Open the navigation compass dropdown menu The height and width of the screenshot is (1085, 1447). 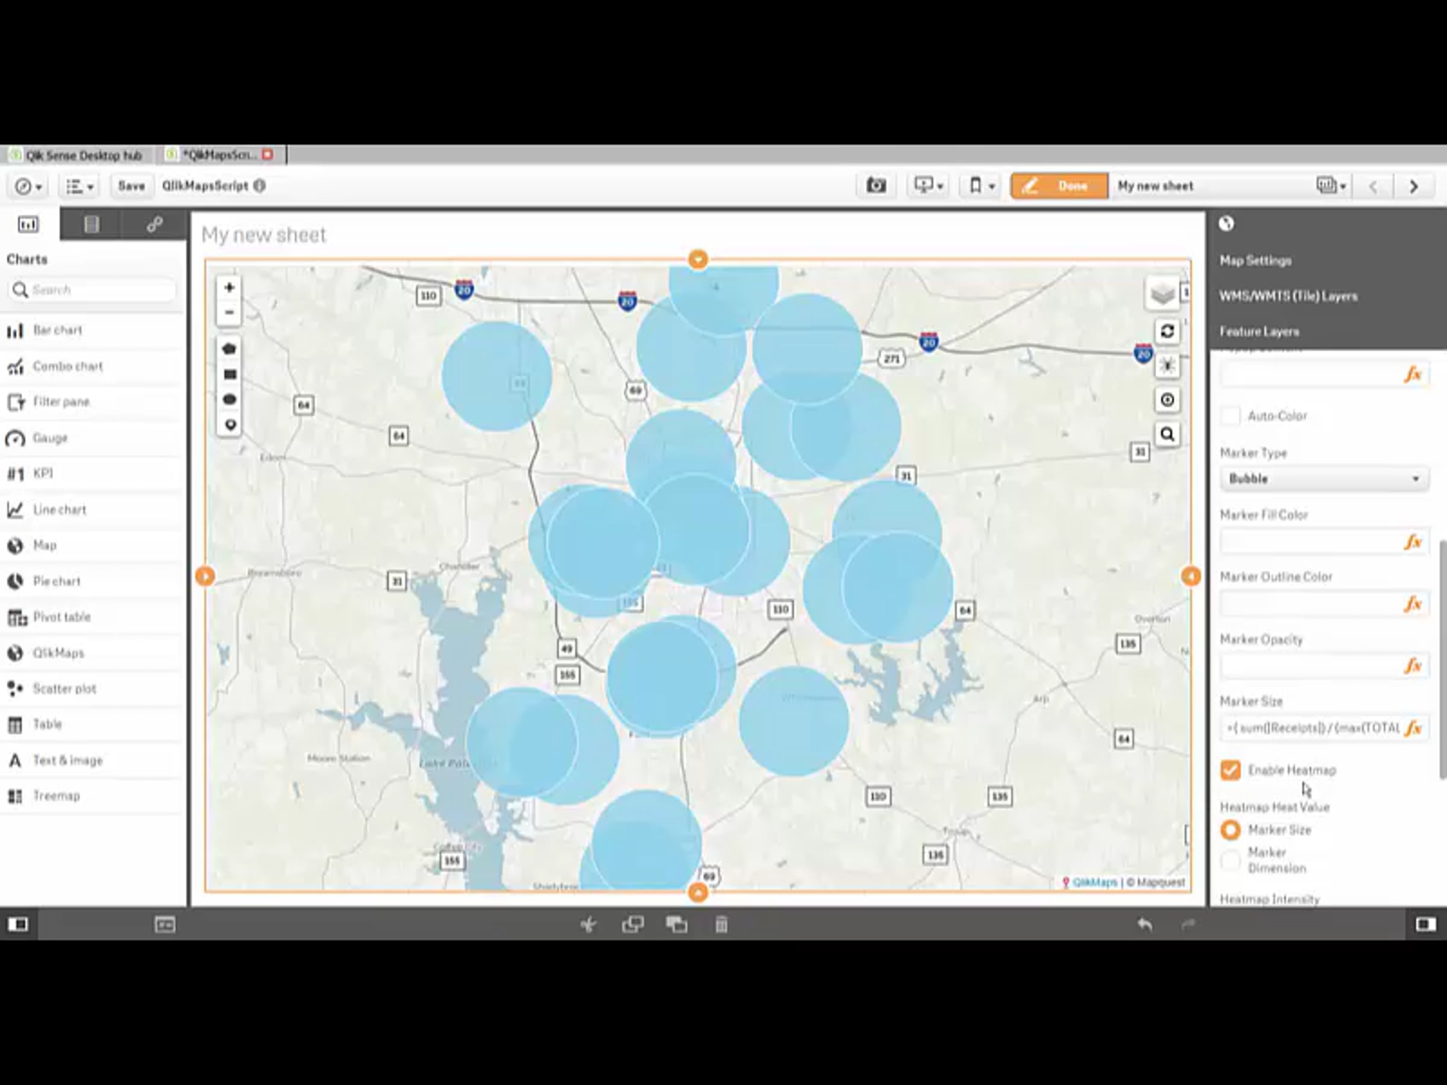coord(29,186)
